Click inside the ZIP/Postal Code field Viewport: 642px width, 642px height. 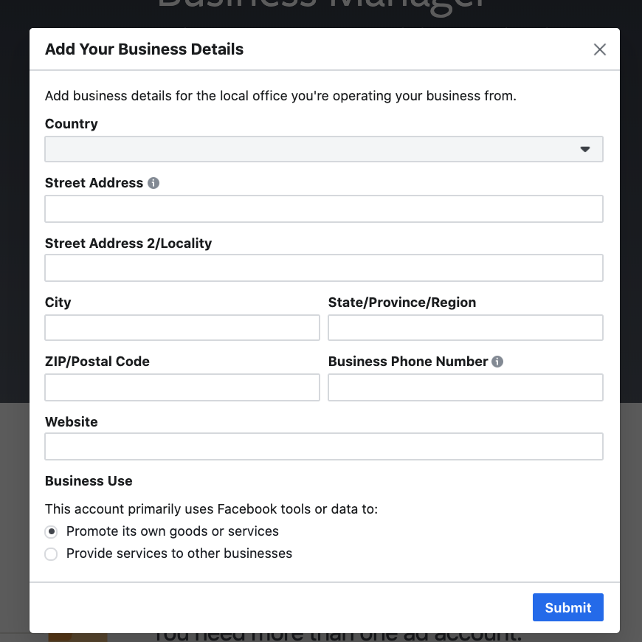[182, 387]
